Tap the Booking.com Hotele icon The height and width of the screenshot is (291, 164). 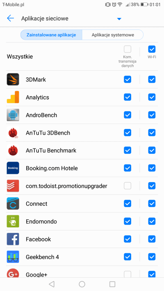click(13, 168)
